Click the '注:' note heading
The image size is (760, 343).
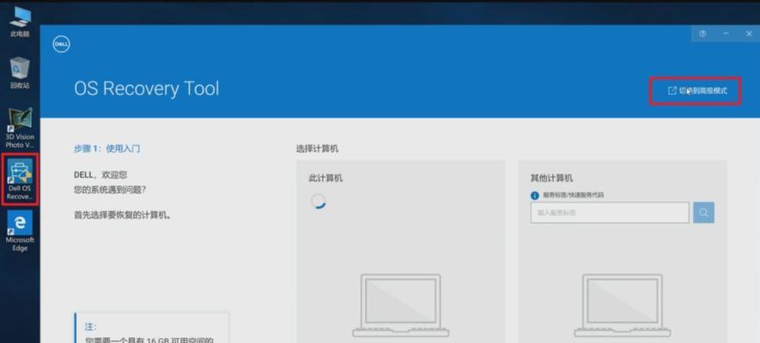(x=91, y=327)
